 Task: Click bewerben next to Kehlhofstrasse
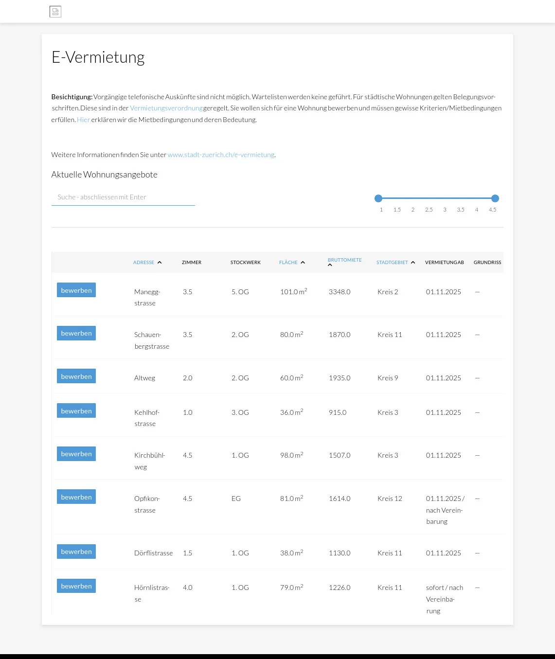76,411
